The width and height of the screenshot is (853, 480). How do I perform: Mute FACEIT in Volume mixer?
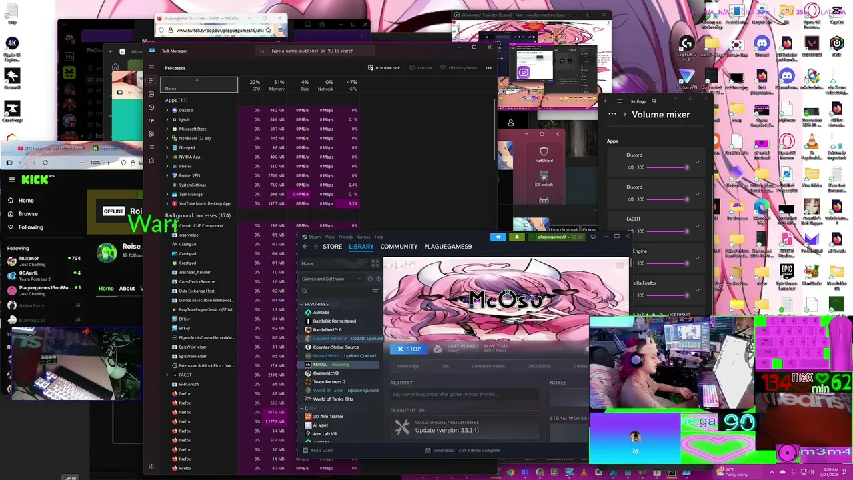coord(630,231)
